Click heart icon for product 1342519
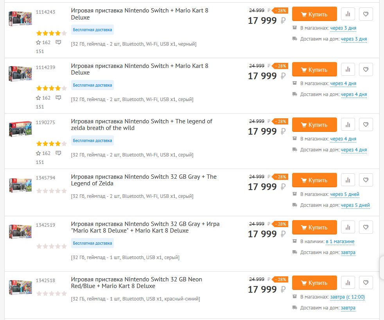 click(366, 228)
